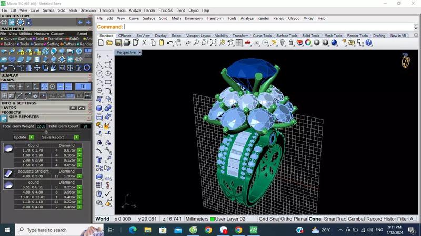Click the 0.5 snap increment value
This screenshot has width=421, height=236.
coord(71,96)
